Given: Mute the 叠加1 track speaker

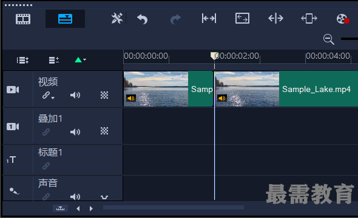Looking at the screenshot, I should (x=75, y=132).
